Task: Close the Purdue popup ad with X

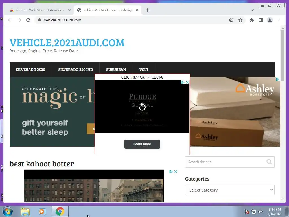Action: click(187, 82)
